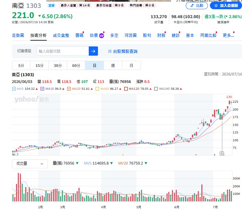Select the 30分 chart interval

click(x=58, y=66)
